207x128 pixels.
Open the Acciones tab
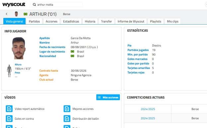coord(51,21)
